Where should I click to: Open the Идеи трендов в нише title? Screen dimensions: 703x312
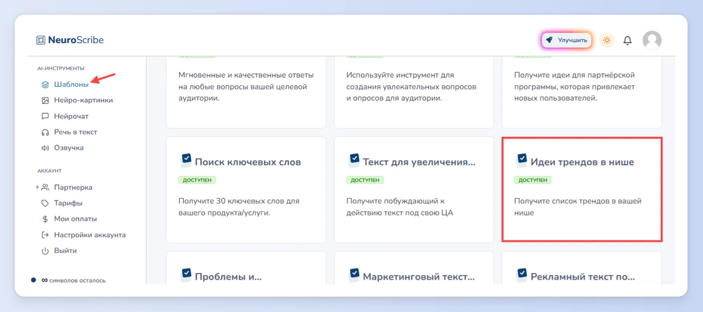pos(582,163)
